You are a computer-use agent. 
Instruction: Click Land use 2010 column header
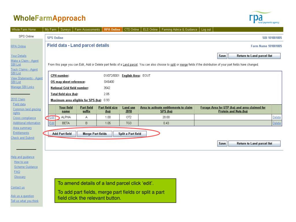pyautogui.click(x=129, y=109)
